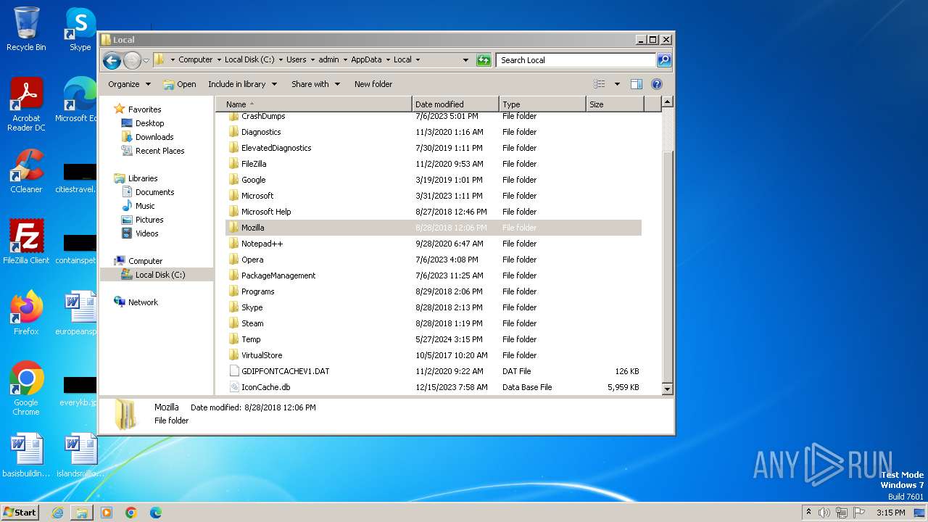Click AppData in the address path
This screenshot has width=928, height=522.
366,60
